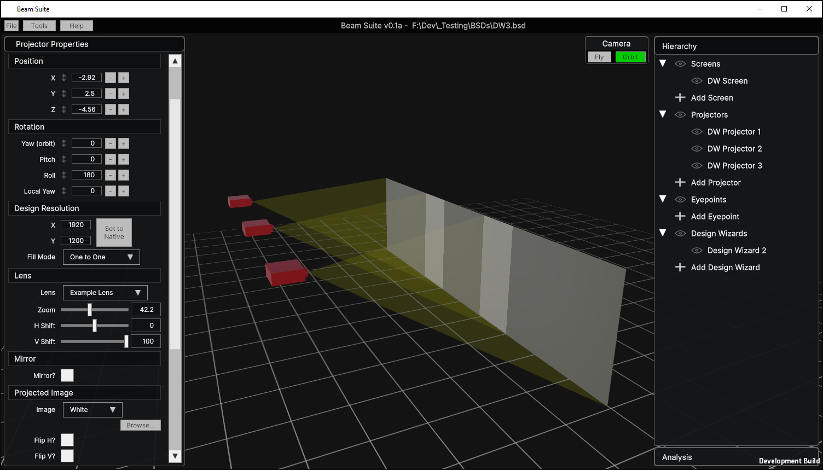Tick the Flip H? checkbox
The height and width of the screenshot is (470, 823).
tap(67, 440)
